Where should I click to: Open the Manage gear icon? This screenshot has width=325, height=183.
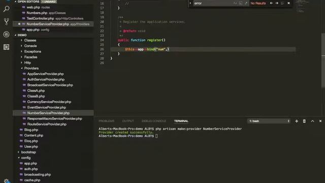click(x=7, y=181)
